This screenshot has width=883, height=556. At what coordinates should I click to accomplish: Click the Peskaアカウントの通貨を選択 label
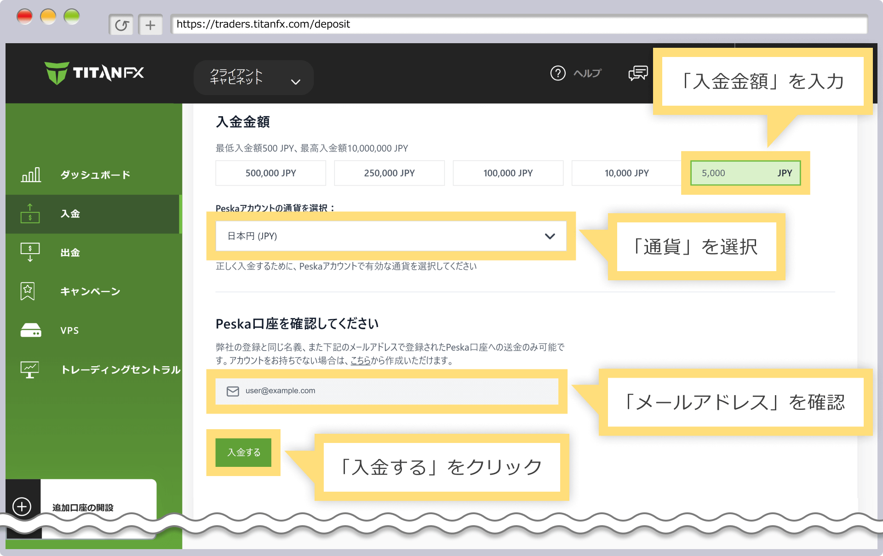tap(275, 208)
